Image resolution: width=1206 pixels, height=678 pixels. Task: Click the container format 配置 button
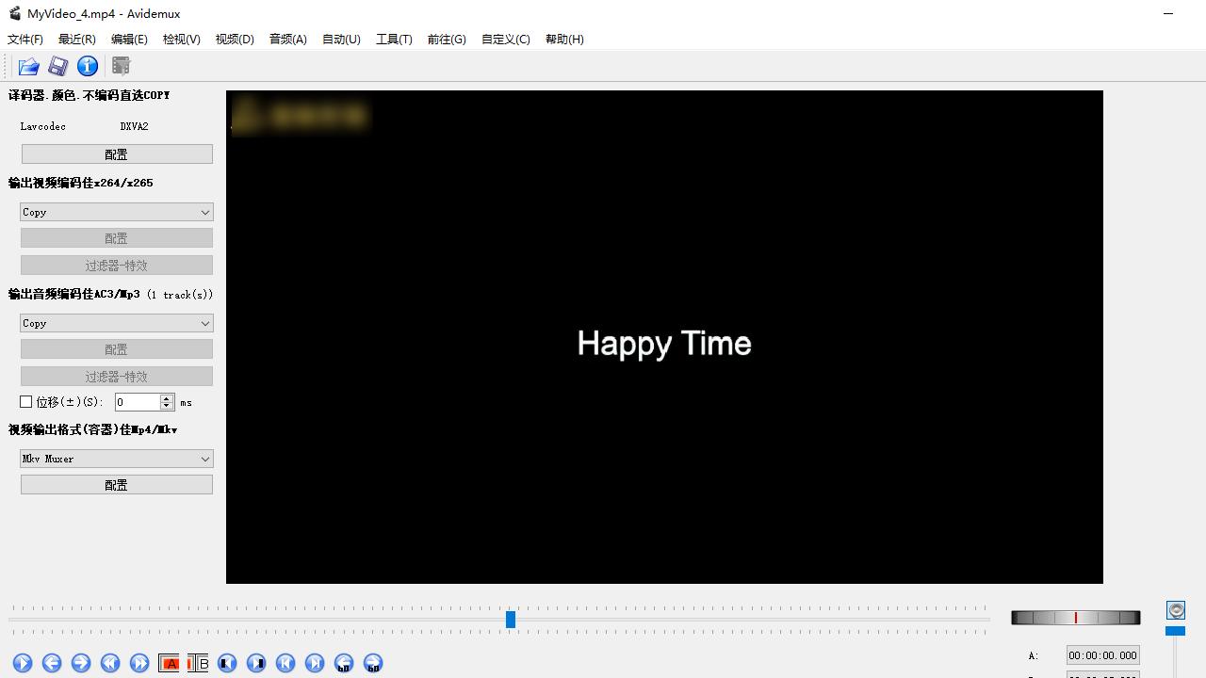(116, 484)
